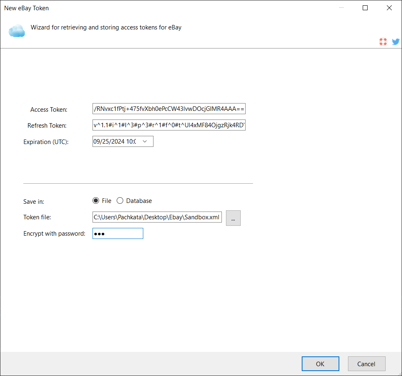Click the Access Token input field
Viewport: 402px width, 376px height.
(x=169, y=109)
